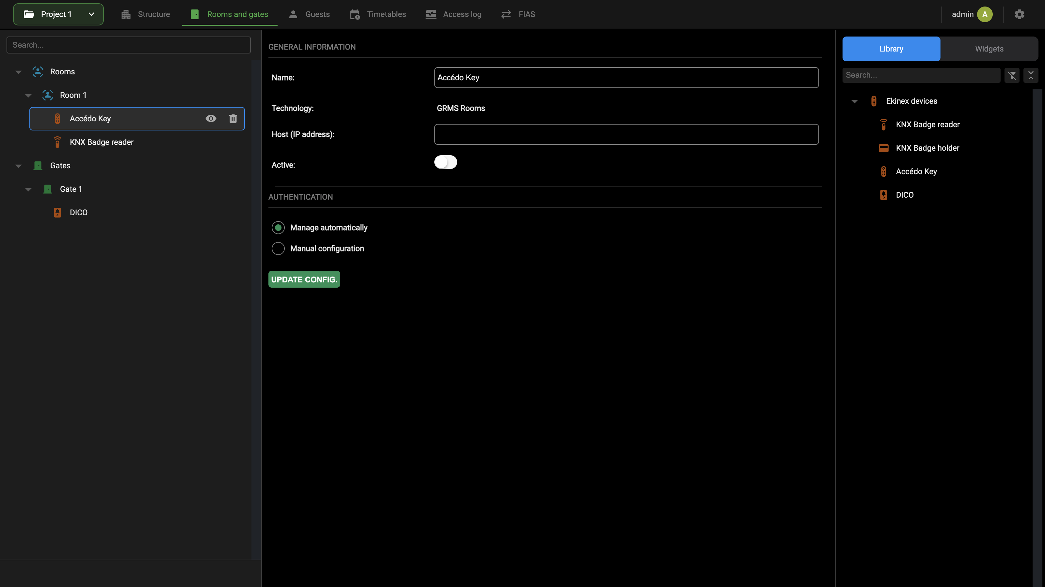Switch to the Access log tab
1045x587 pixels.
tap(453, 14)
